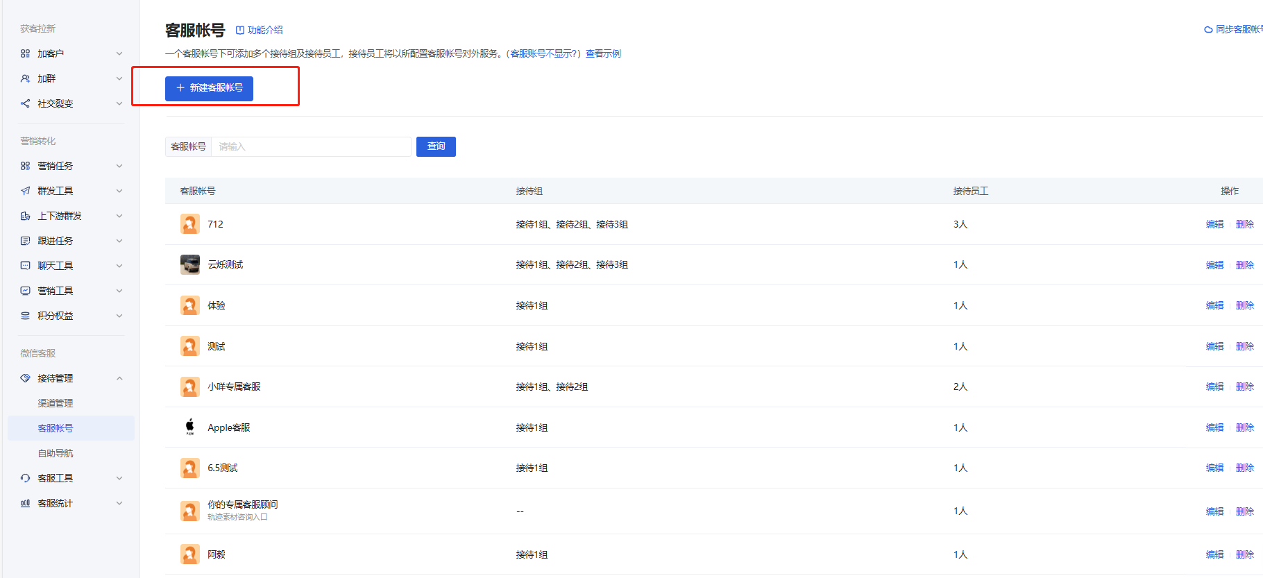1263x578 pixels.
Task: Click the Apple客服 avatar logo
Action: pos(190,427)
